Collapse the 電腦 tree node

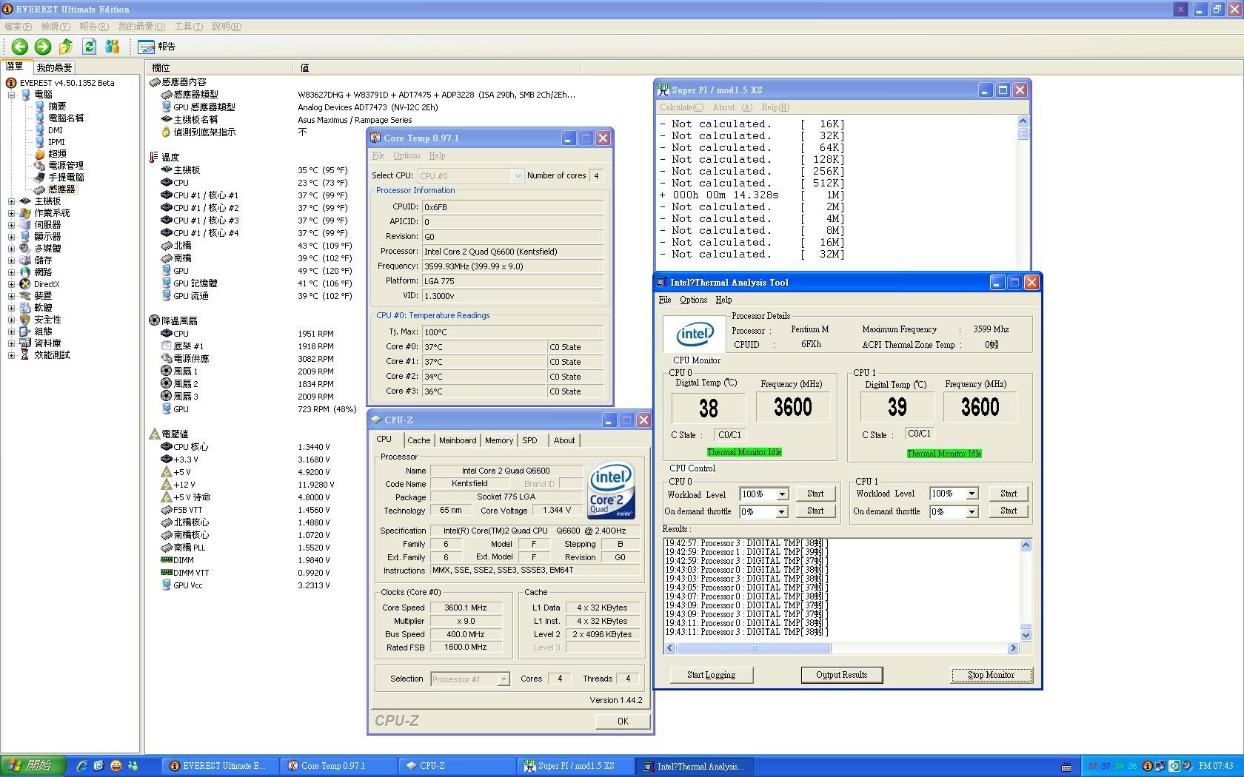click(x=11, y=95)
